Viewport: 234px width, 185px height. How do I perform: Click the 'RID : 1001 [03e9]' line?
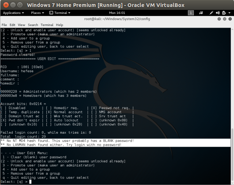pyautogui.click(x=22, y=67)
